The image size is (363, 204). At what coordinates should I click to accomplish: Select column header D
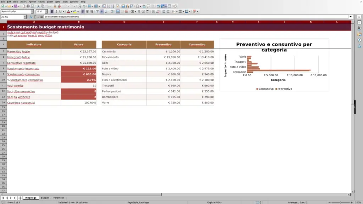124,22
